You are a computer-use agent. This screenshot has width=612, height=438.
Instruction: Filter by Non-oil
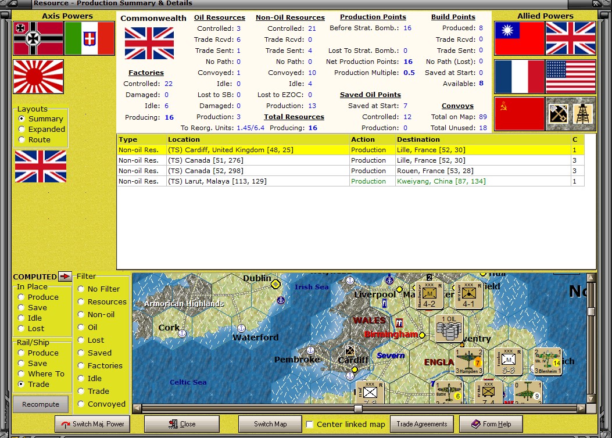coord(96,314)
